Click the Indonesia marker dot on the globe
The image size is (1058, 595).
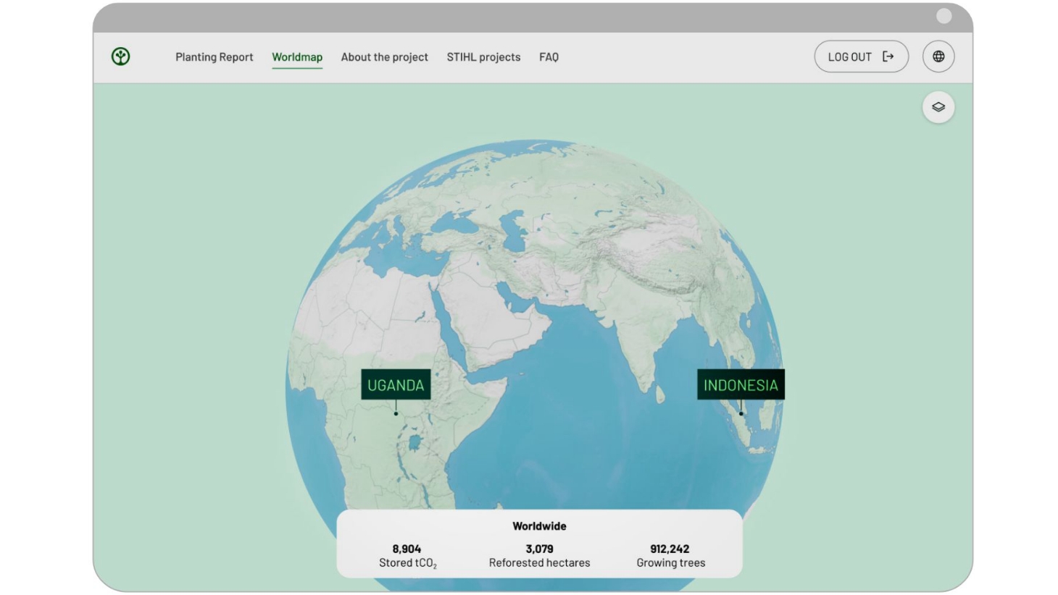click(741, 413)
